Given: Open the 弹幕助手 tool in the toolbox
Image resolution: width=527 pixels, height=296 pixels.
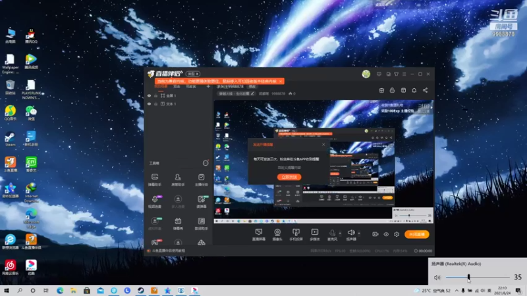Looking at the screenshot, I should 155,180.
